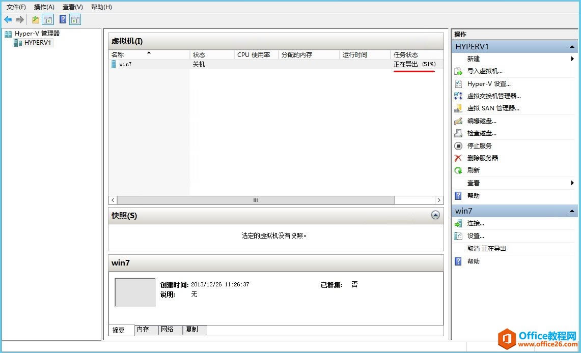This screenshot has width=581, height=353.
Task: Collapse the 快照(S) panel
Action: pyautogui.click(x=436, y=215)
